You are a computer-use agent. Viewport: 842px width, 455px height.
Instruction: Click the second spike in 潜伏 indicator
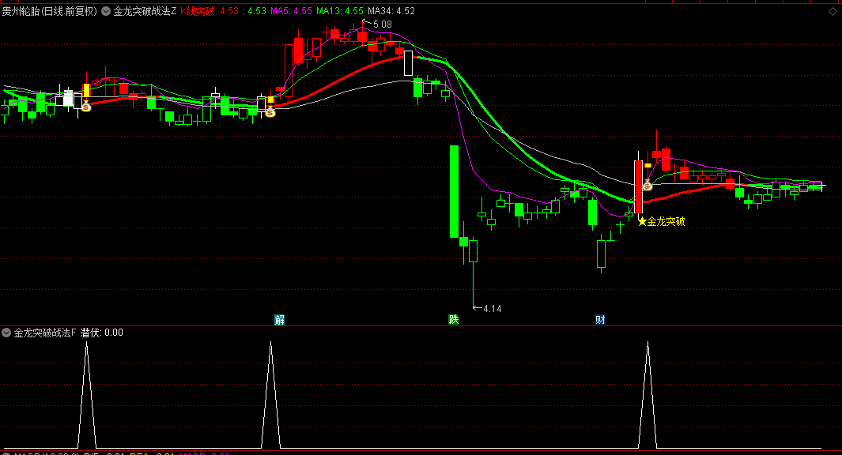(x=270, y=396)
